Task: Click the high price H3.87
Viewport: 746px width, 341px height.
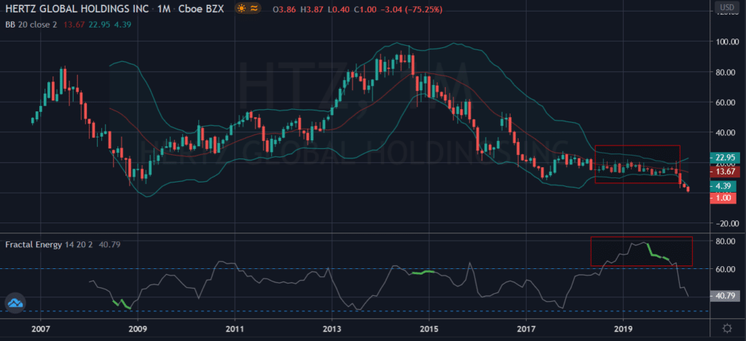Action: (x=310, y=9)
